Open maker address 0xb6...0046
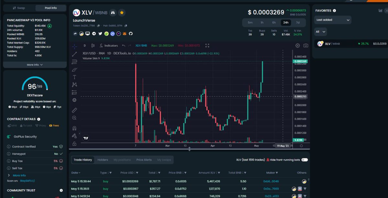This screenshot has width=388, height=198. [271, 182]
